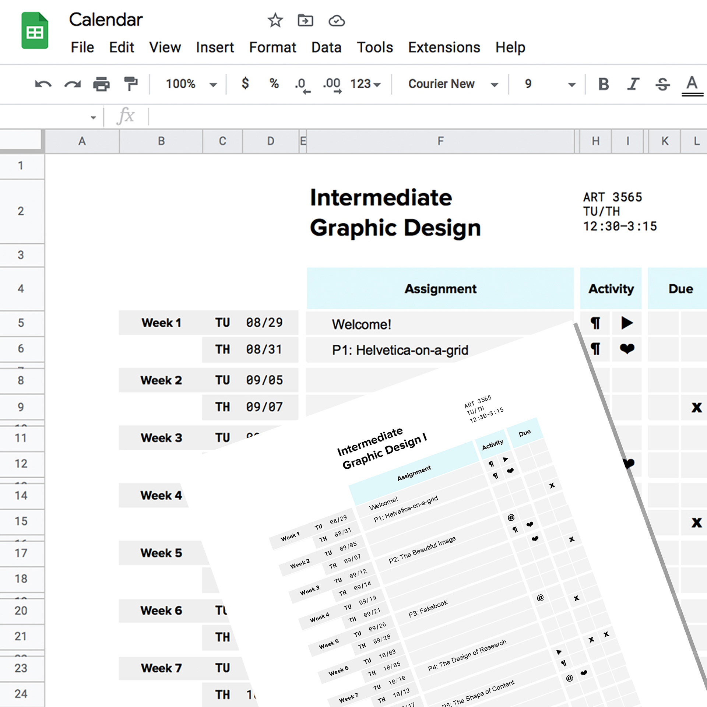Screen dimensions: 707x707
Task: Move the document with the folder icon
Action: [x=305, y=20]
